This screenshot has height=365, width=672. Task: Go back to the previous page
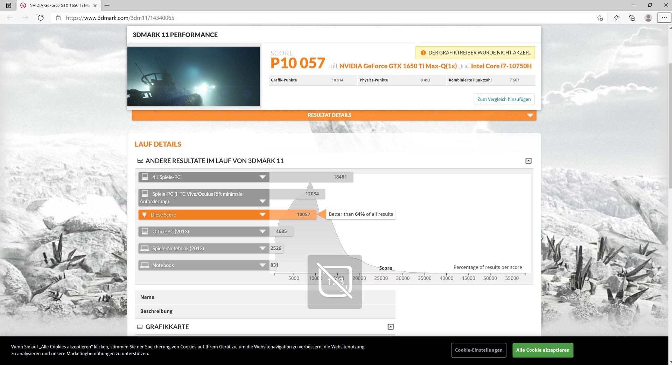tap(10, 18)
